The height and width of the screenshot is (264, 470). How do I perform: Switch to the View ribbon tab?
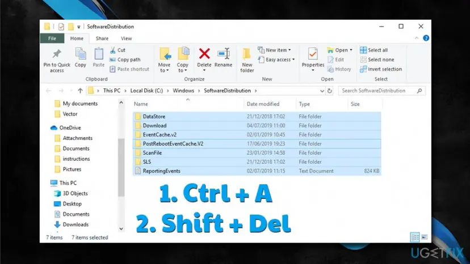click(126, 39)
